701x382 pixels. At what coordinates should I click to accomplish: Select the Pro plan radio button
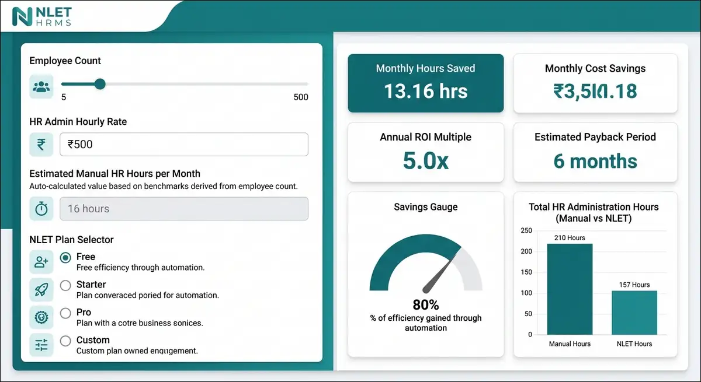pyautogui.click(x=66, y=313)
